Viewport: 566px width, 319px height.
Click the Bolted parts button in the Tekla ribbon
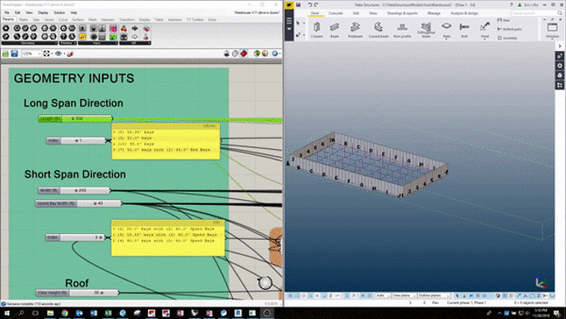coord(509,29)
